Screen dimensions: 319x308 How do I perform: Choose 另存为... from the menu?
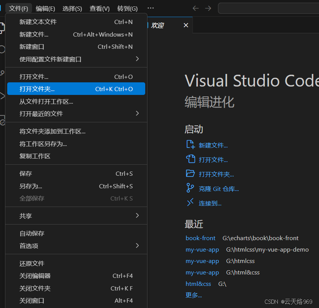[76, 186]
